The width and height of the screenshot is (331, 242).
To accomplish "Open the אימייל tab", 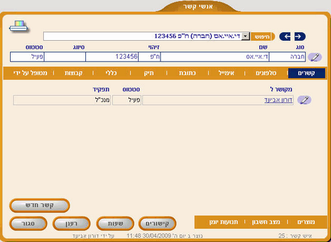I will tap(226, 74).
